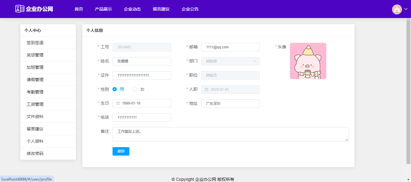The width and height of the screenshot is (411, 182).
Task: Click calendar icon in 生日 field
Action: (x=118, y=103)
